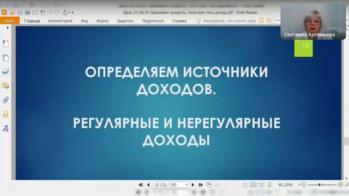
Task: Click the Redo arrow icon
Action: 57,13
